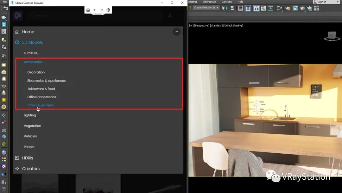Open Render Setup teapot-with-gear icon
The width and height of the screenshot is (342, 193).
pos(288,8)
